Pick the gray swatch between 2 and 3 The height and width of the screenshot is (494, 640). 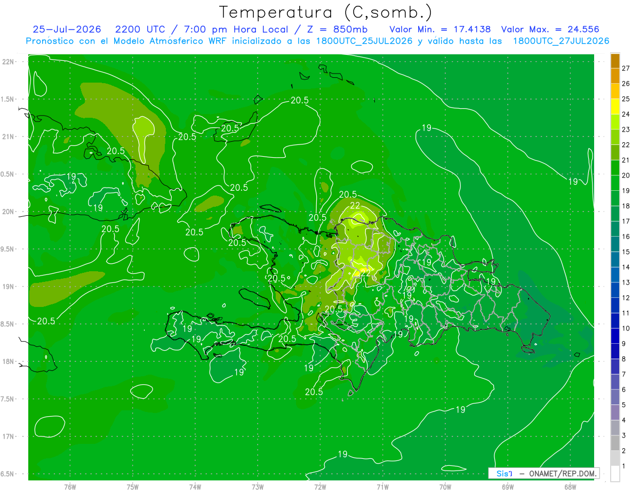coord(615,443)
